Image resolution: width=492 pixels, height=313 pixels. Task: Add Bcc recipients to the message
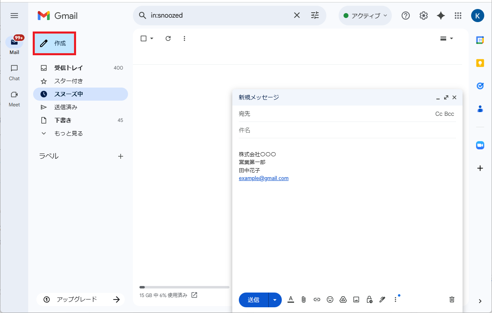450,114
